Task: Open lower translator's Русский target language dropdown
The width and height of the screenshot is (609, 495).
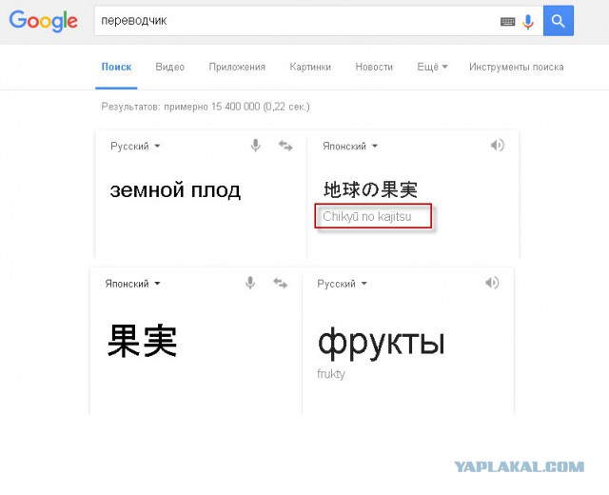Action: pyautogui.click(x=342, y=284)
